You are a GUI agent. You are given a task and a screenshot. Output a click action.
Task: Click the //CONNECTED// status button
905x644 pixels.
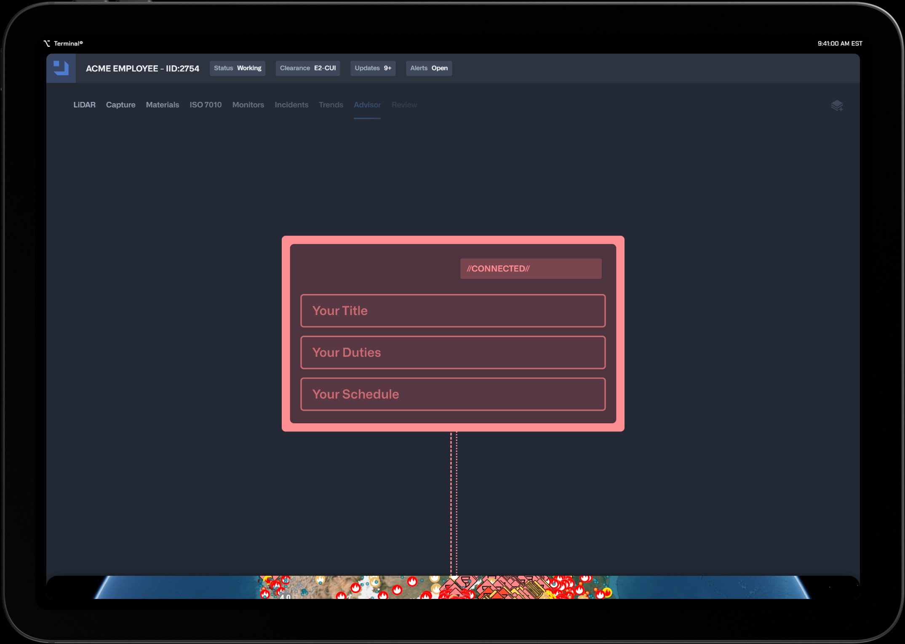click(531, 269)
